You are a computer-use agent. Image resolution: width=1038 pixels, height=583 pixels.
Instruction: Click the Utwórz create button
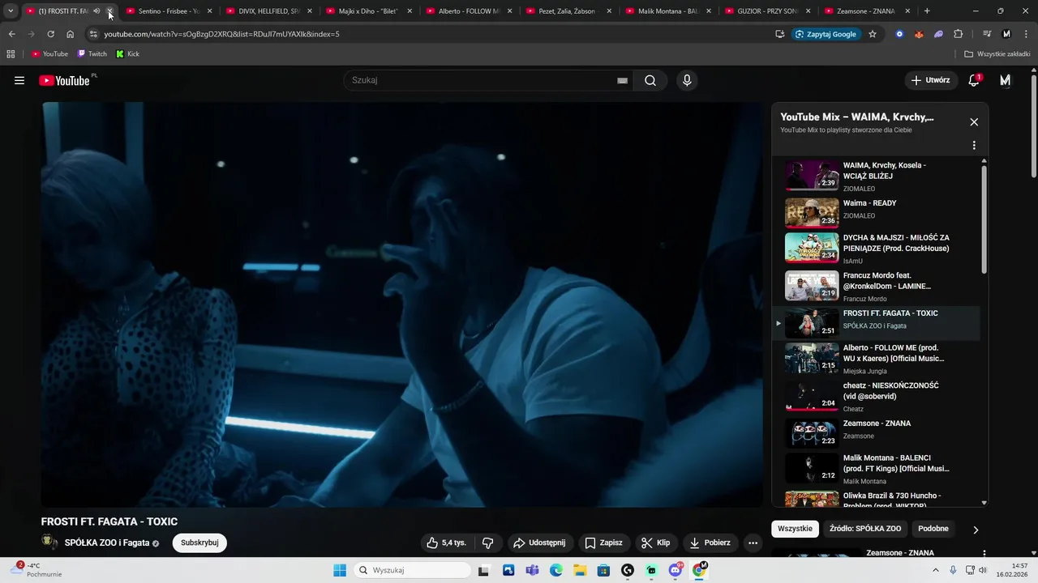point(930,80)
